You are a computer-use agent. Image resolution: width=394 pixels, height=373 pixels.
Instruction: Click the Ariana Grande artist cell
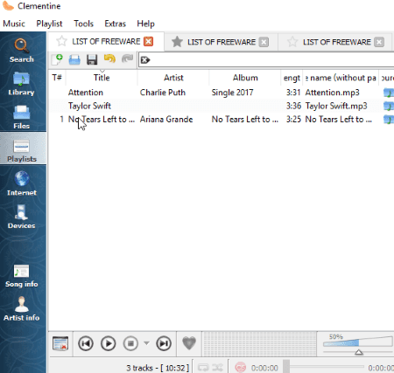pos(166,120)
